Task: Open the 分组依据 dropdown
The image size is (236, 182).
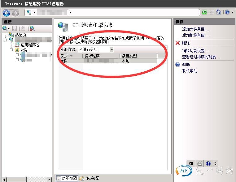Action: click(111, 49)
